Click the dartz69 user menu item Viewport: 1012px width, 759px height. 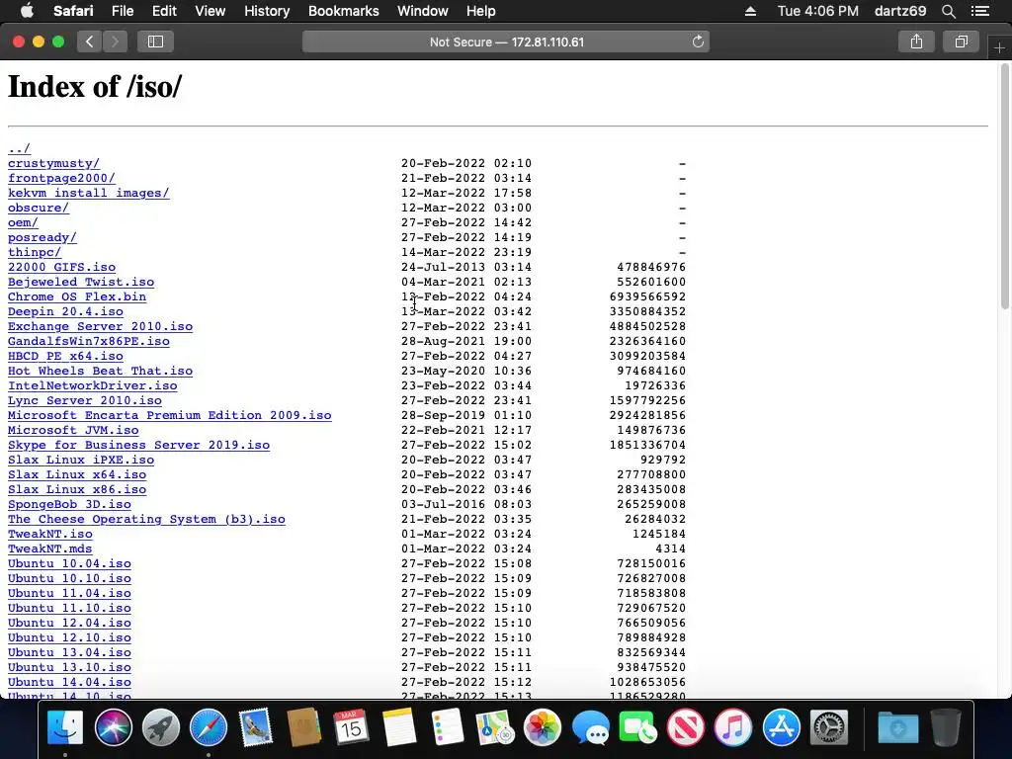coord(900,11)
